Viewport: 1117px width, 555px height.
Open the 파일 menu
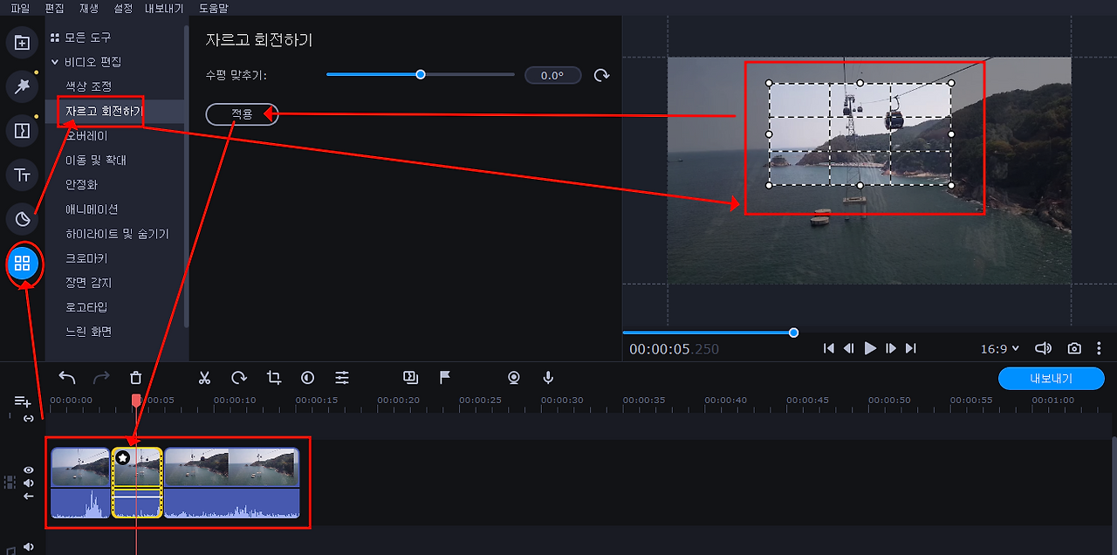[20, 8]
